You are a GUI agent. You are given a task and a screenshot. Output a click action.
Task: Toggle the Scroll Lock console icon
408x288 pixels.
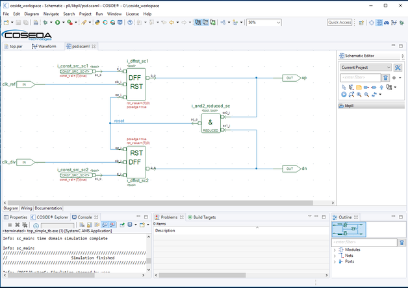tap(90, 225)
